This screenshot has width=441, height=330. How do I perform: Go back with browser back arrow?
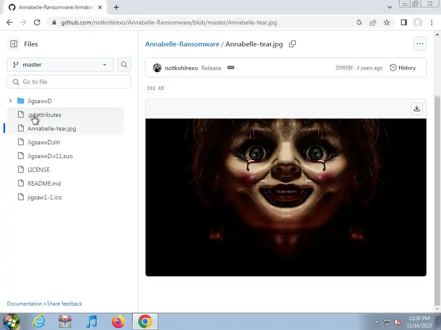[x=9, y=22]
